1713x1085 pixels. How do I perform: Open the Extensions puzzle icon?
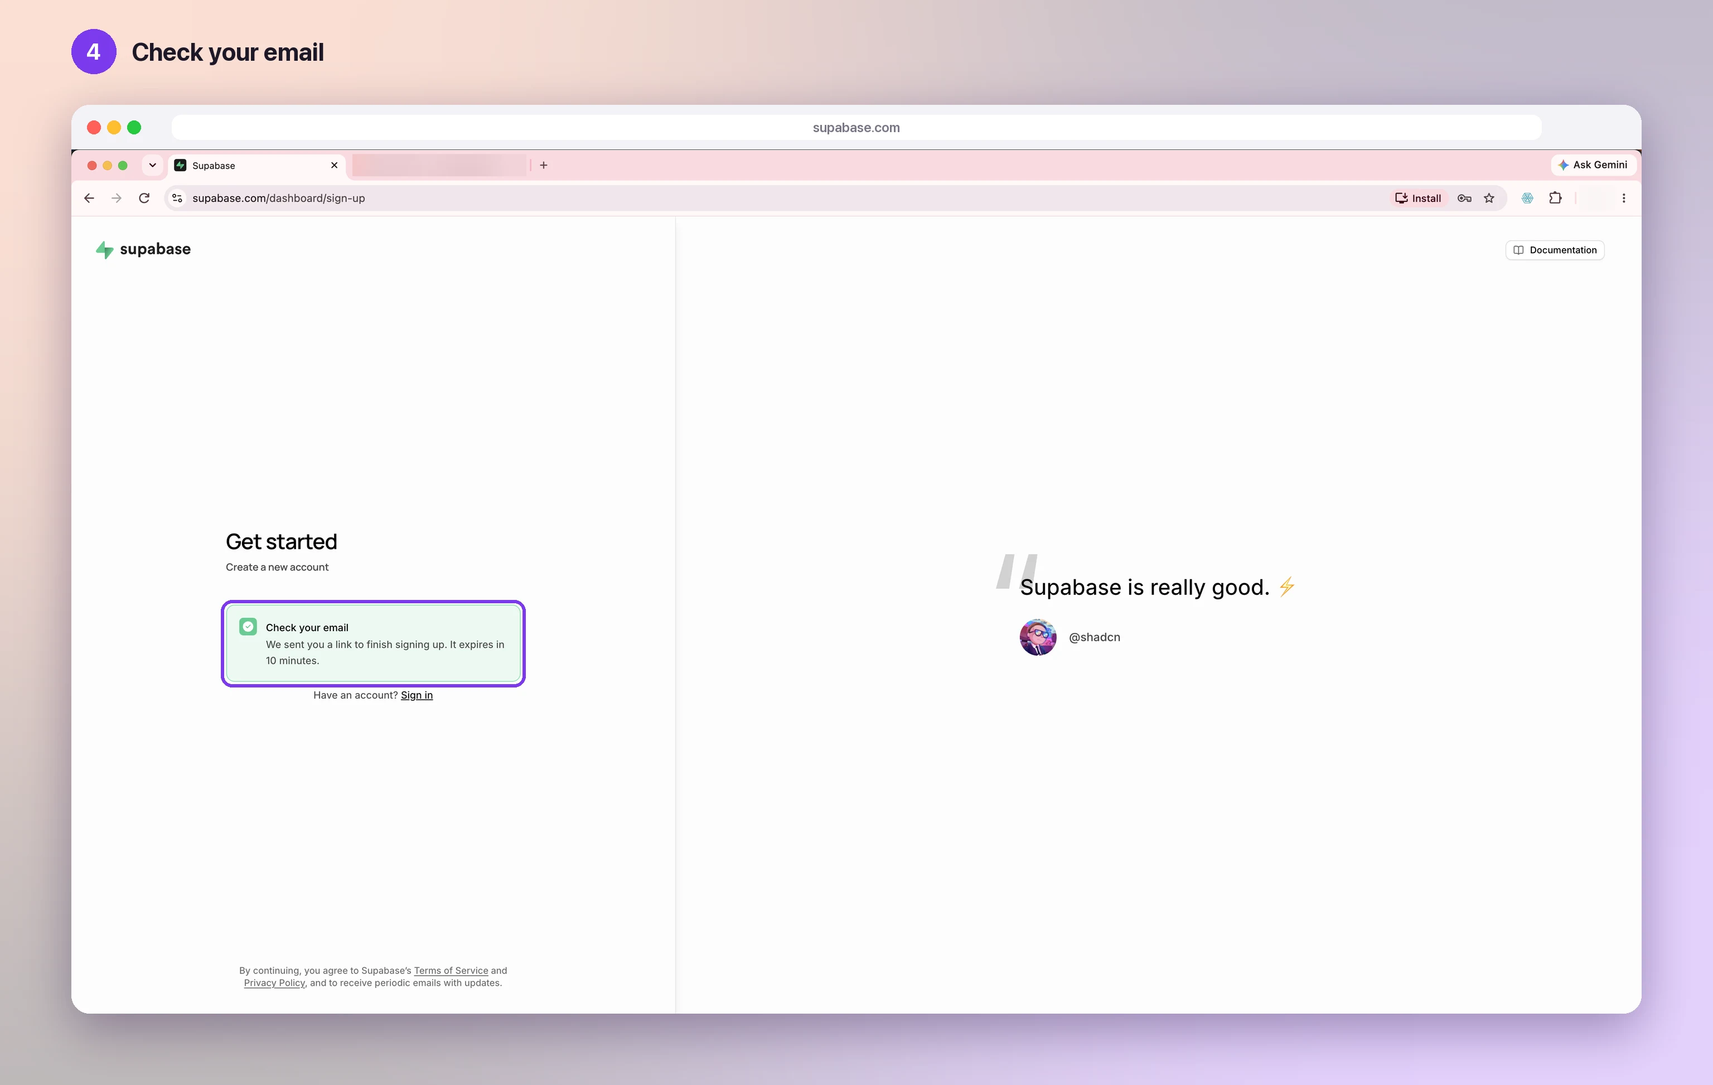pos(1555,198)
